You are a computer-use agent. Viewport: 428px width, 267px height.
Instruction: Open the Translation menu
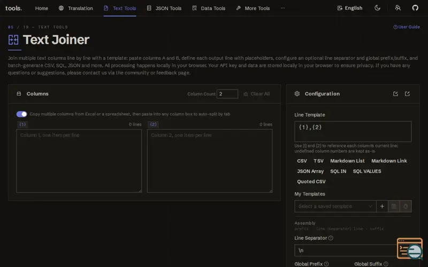point(76,8)
